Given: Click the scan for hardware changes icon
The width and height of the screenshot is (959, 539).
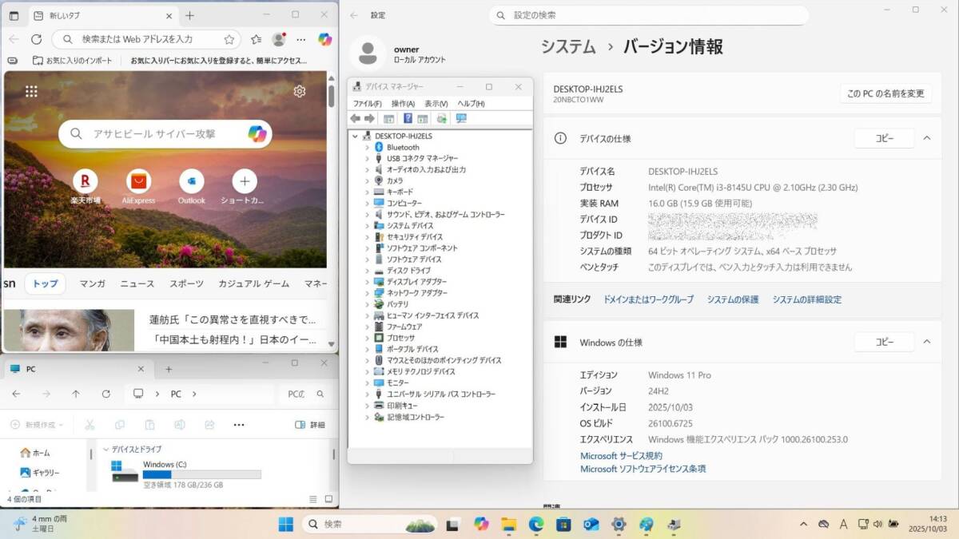Looking at the screenshot, I should tap(460, 119).
